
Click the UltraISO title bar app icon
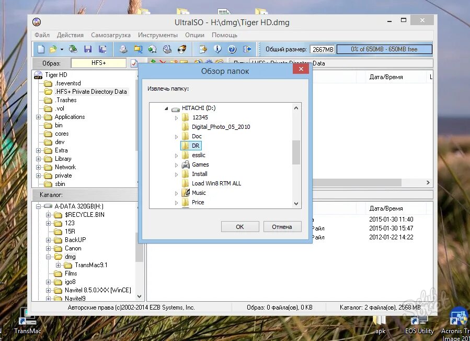[x=37, y=22]
